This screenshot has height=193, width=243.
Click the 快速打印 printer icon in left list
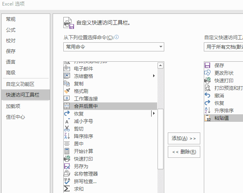(x=67, y=159)
